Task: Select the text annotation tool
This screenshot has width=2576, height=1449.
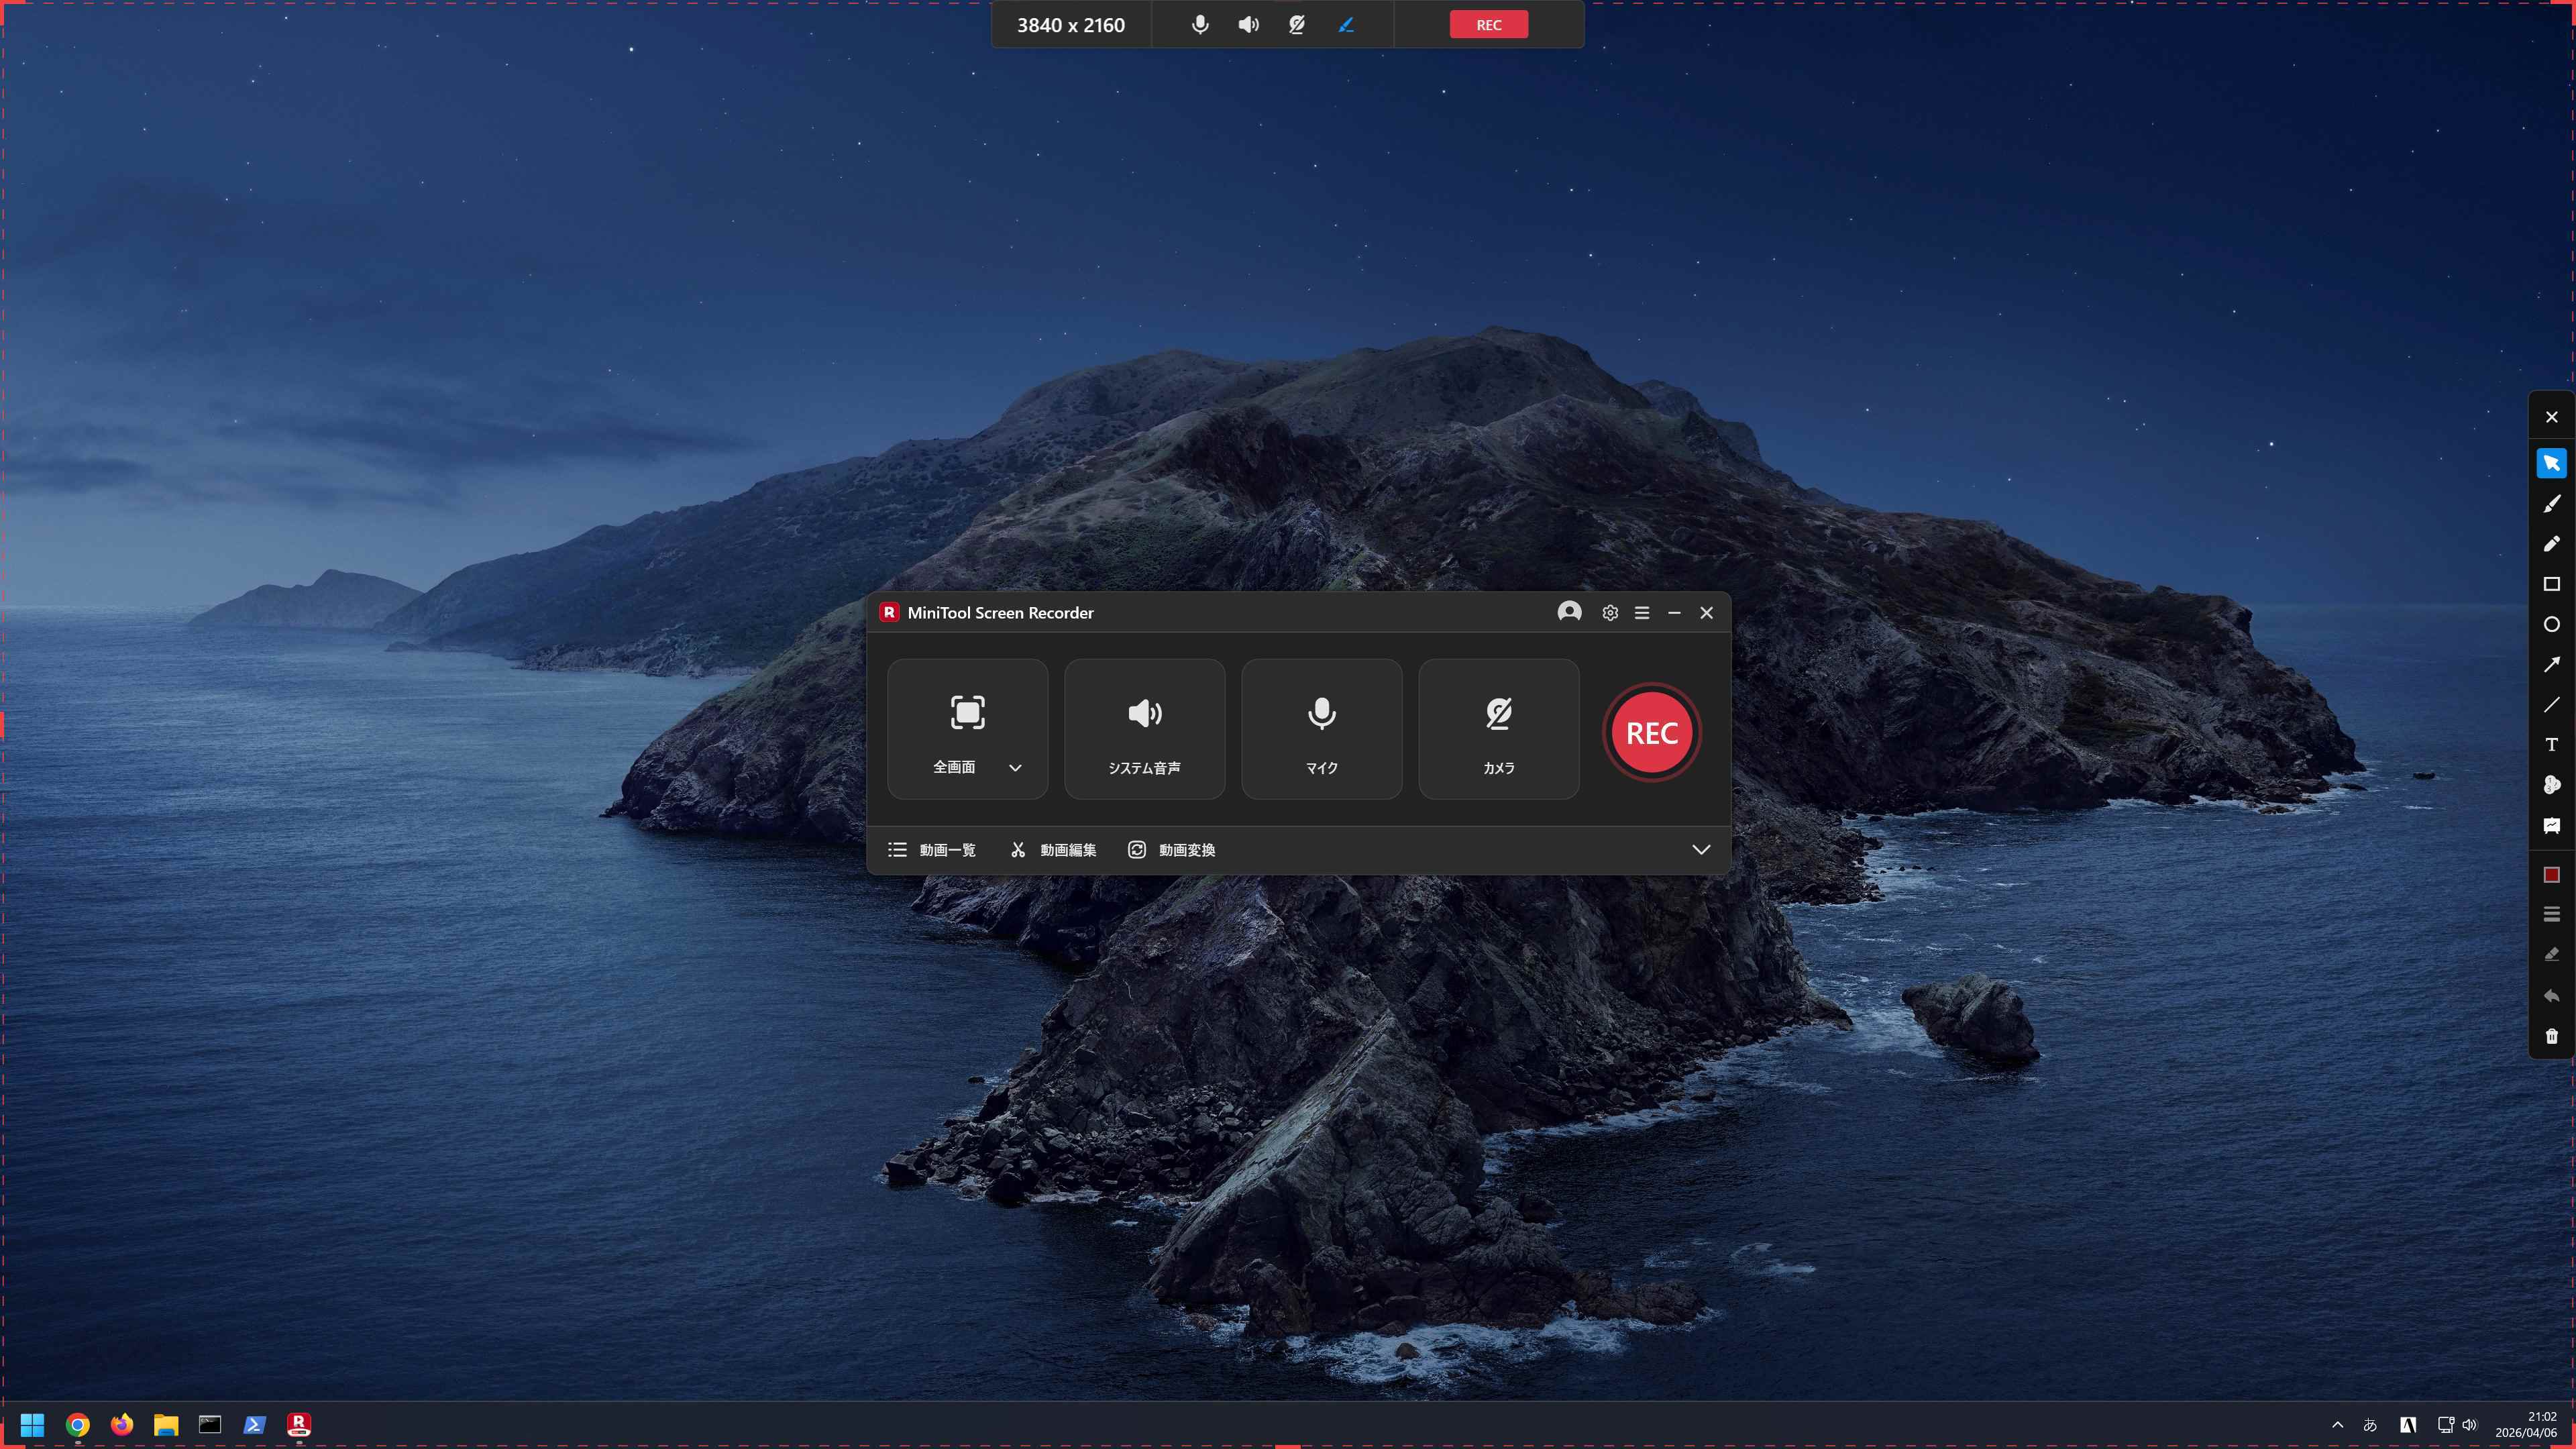Action: point(2551,745)
